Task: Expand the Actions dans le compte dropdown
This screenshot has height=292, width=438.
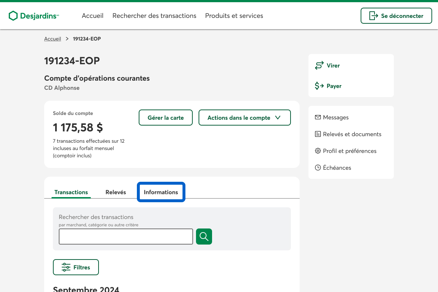Action: pyautogui.click(x=244, y=118)
